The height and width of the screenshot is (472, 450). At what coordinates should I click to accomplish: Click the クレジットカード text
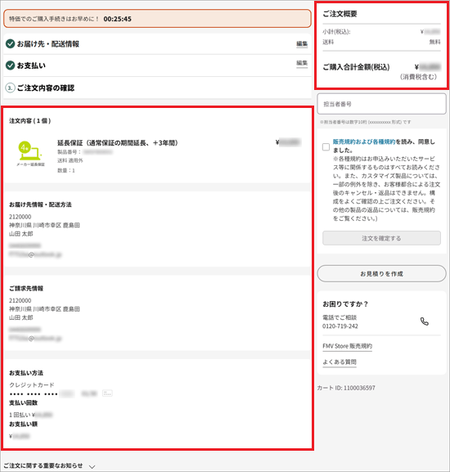pos(32,384)
